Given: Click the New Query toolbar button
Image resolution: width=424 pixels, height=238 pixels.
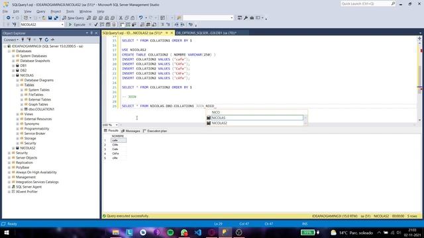Looking at the screenshot, I should pyautogui.click(x=74, y=18).
